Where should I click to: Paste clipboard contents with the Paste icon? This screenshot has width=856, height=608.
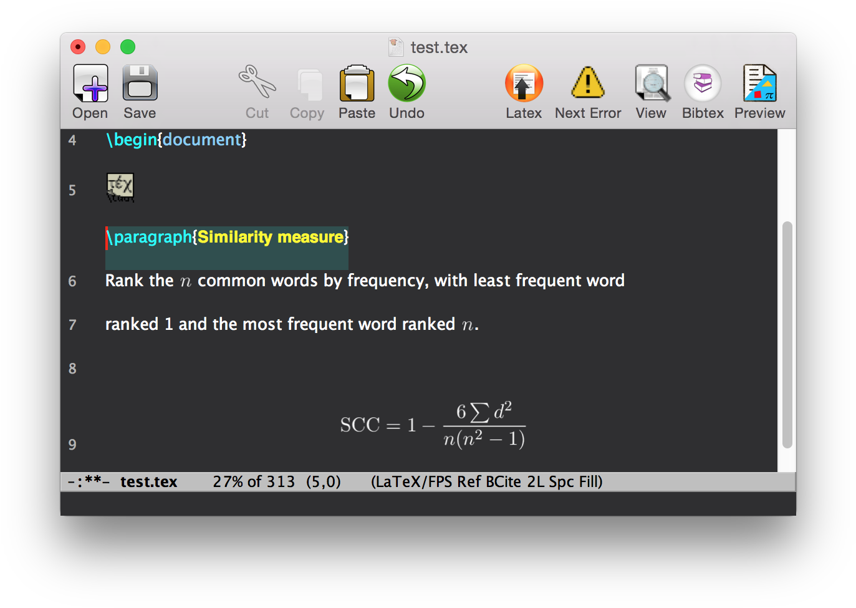point(356,83)
